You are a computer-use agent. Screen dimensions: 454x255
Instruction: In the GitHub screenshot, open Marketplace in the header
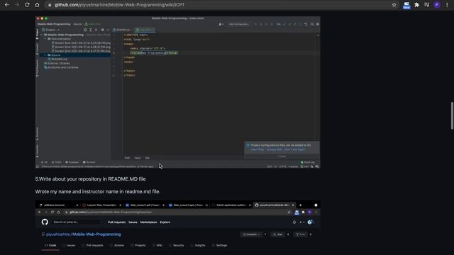pos(148,222)
